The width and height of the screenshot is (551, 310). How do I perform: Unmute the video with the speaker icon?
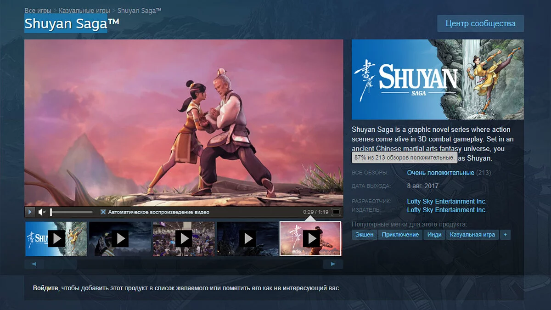[42, 212]
